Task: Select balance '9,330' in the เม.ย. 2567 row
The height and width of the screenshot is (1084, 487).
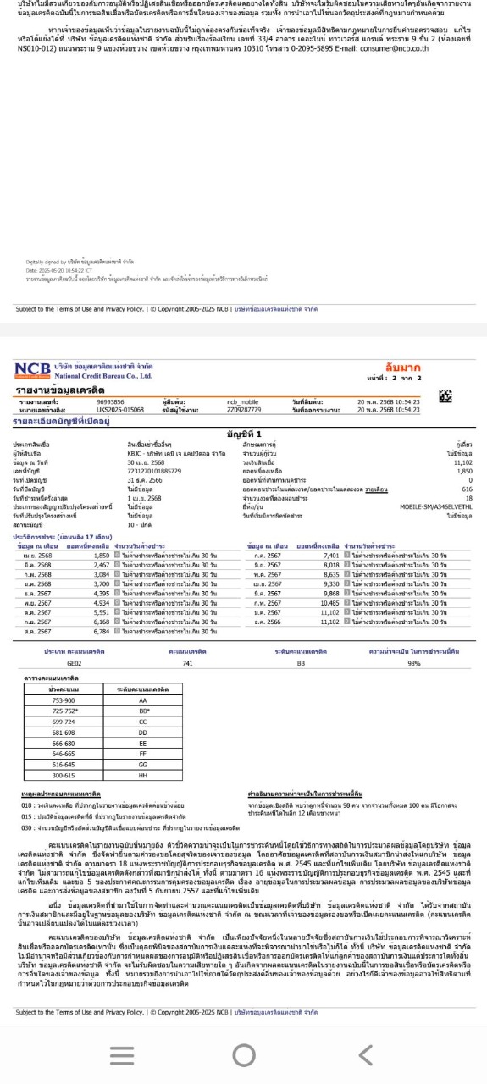Action: coord(331,583)
